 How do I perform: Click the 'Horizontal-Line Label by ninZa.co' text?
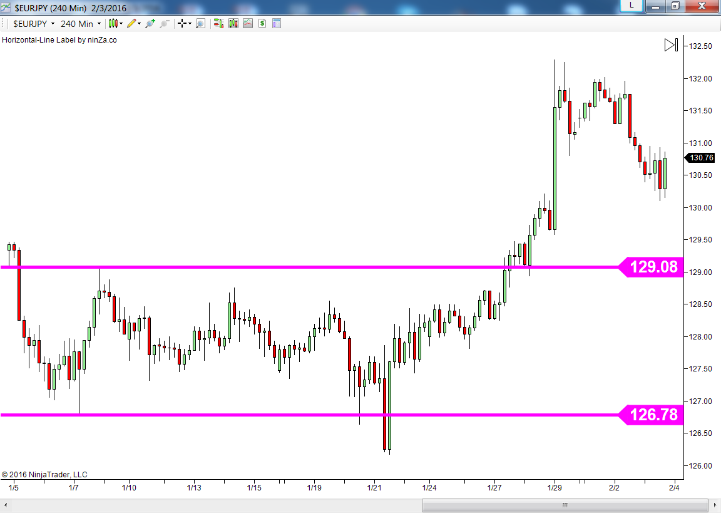[x=59, y=40]
